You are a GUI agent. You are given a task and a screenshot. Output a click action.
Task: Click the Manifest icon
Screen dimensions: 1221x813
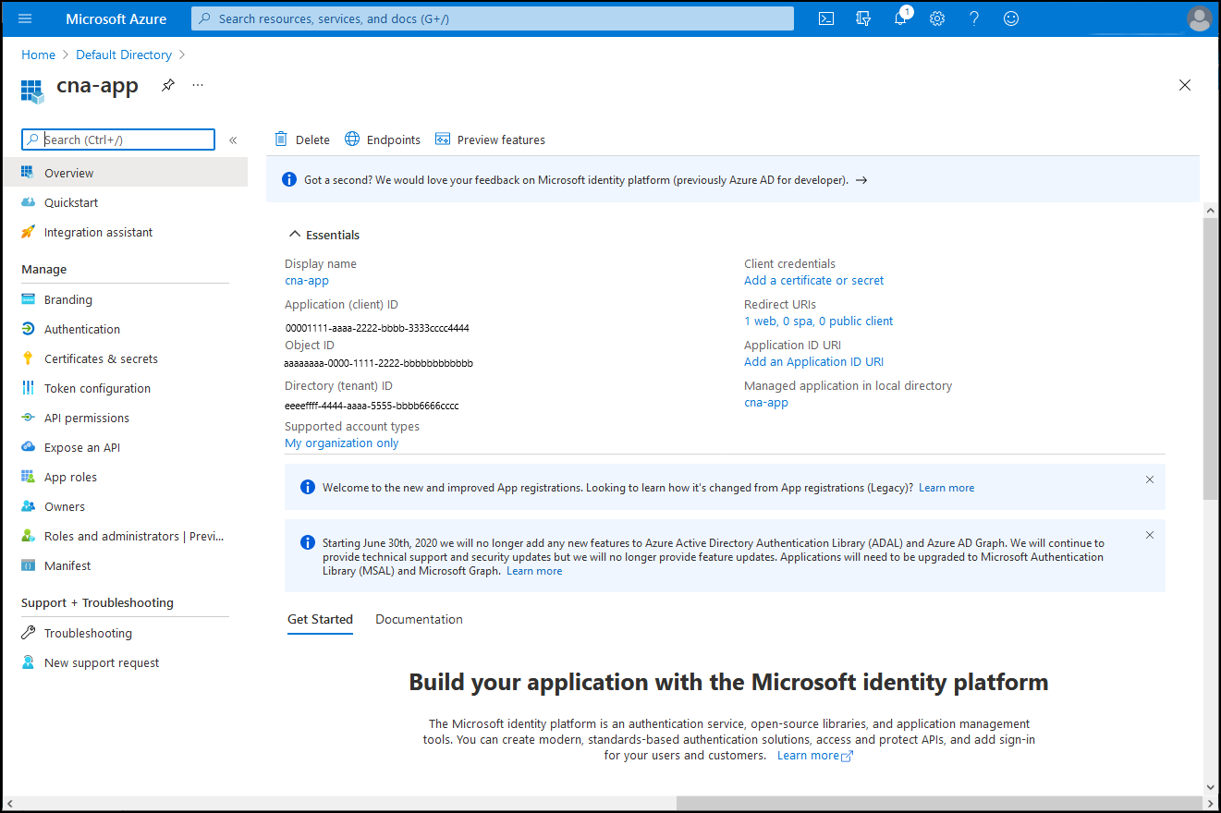[28, 565]
